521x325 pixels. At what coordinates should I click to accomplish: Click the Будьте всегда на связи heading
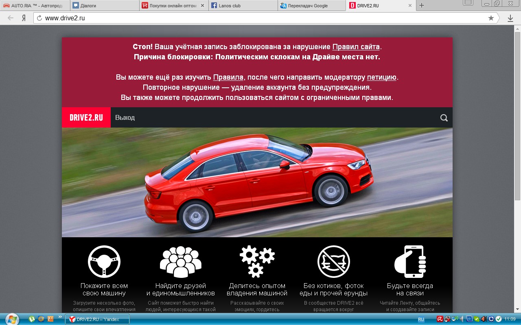click(x=410, y=290)
